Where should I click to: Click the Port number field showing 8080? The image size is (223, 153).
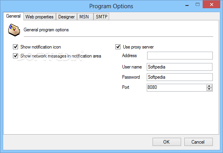tap(176, 87)
